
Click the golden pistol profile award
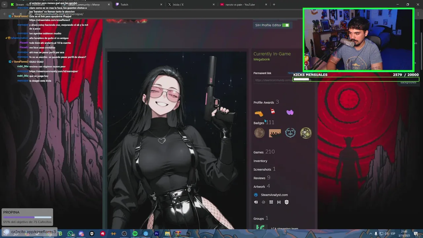click(x=259, y=113)
